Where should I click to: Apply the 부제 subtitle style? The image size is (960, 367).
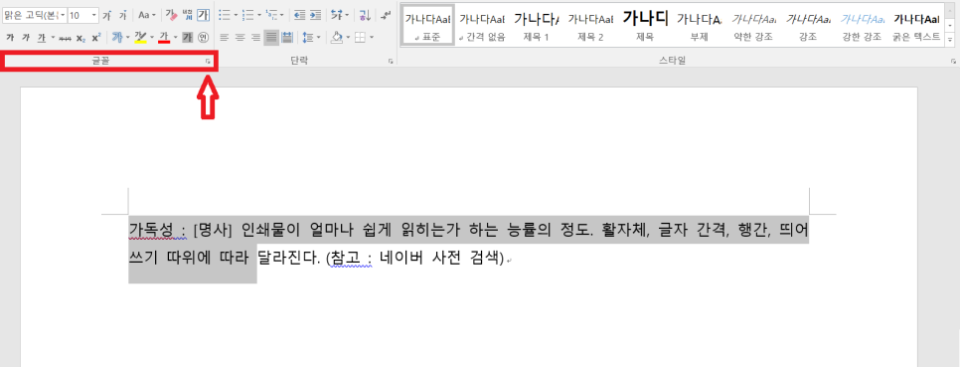tap(700, 25)
